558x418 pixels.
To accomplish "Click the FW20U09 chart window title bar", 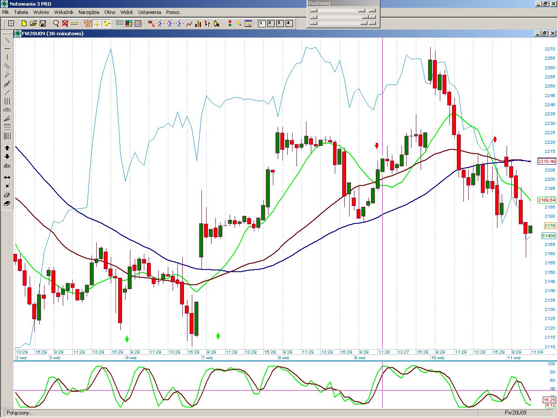I will click(286, 34).
